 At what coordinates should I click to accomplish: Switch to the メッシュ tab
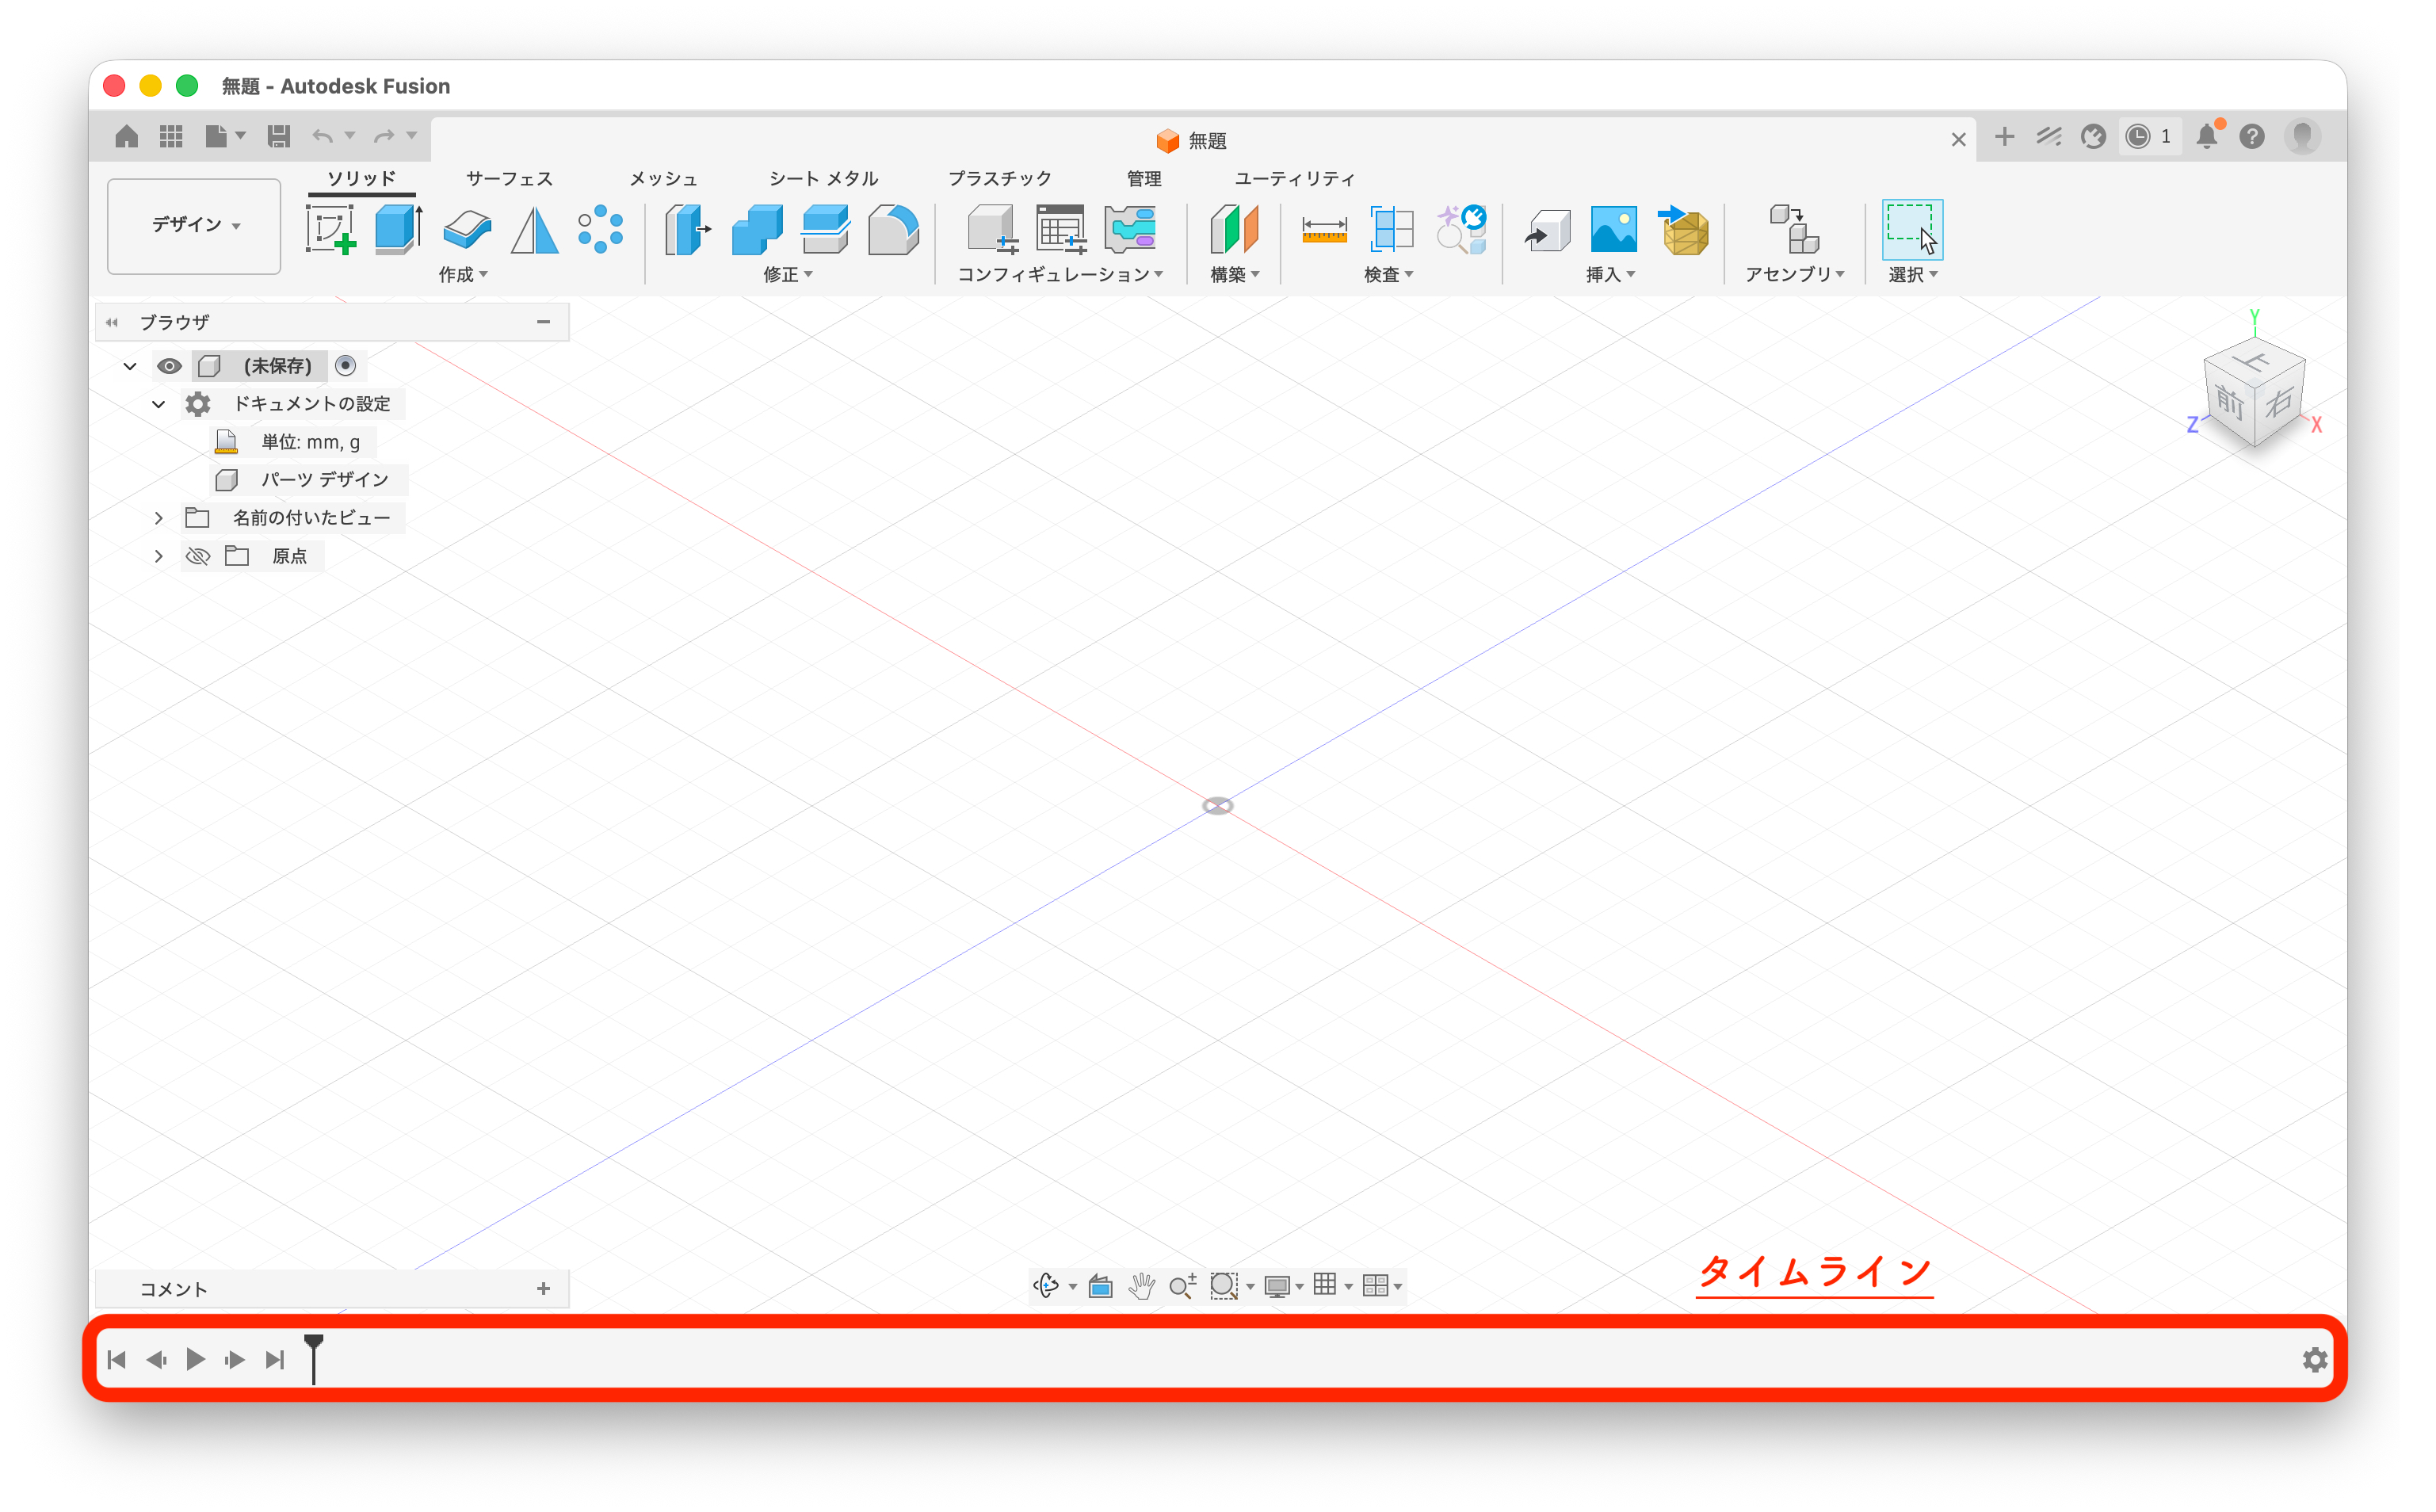point(663,178)
